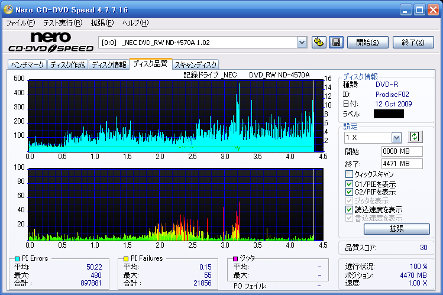This screenshot has height=295, width=443.
Task: Click the quality score value 30
Action: tap(423, 248)
